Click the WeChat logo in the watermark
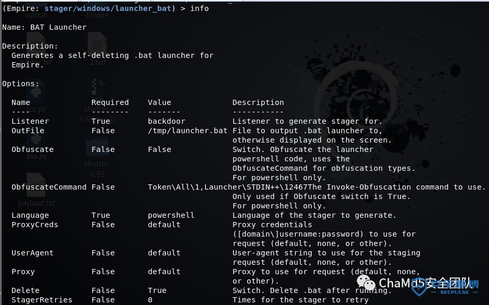The width and height of the screenshot is (489, 305). pos(366,283)
